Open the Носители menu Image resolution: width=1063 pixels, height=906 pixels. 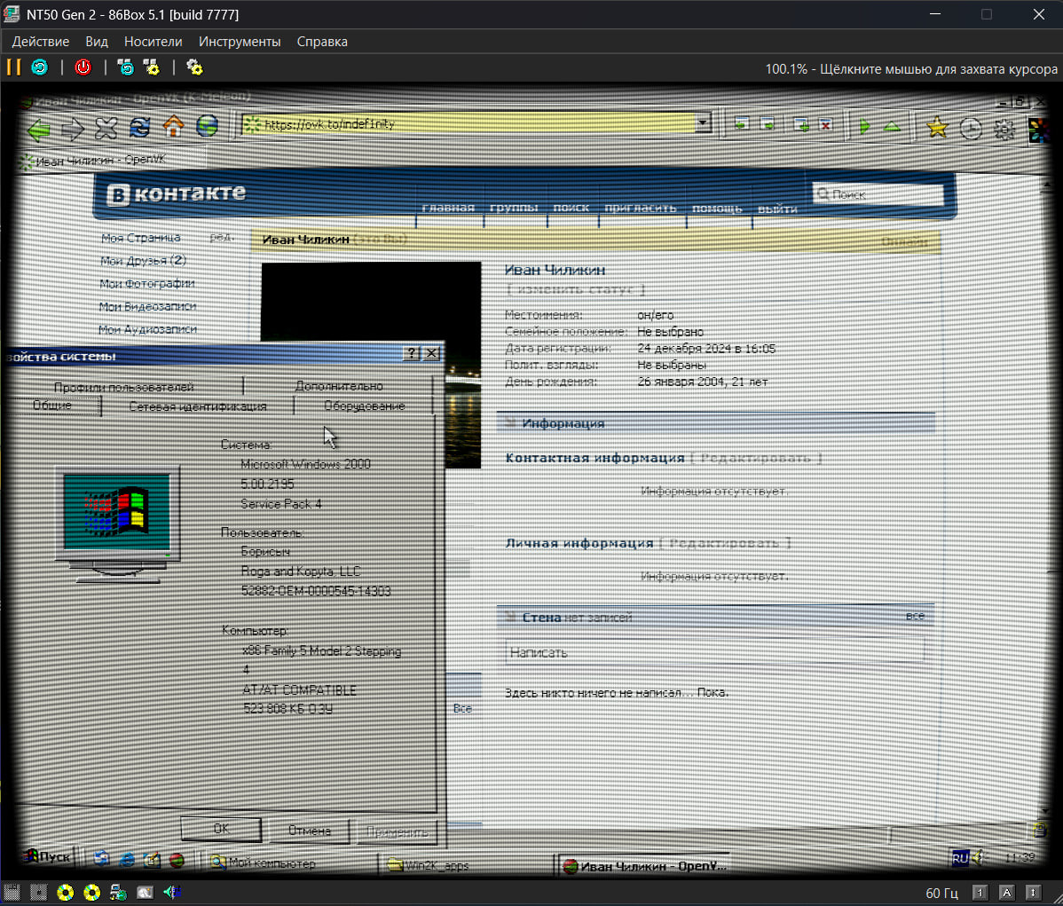pos(153,42)
